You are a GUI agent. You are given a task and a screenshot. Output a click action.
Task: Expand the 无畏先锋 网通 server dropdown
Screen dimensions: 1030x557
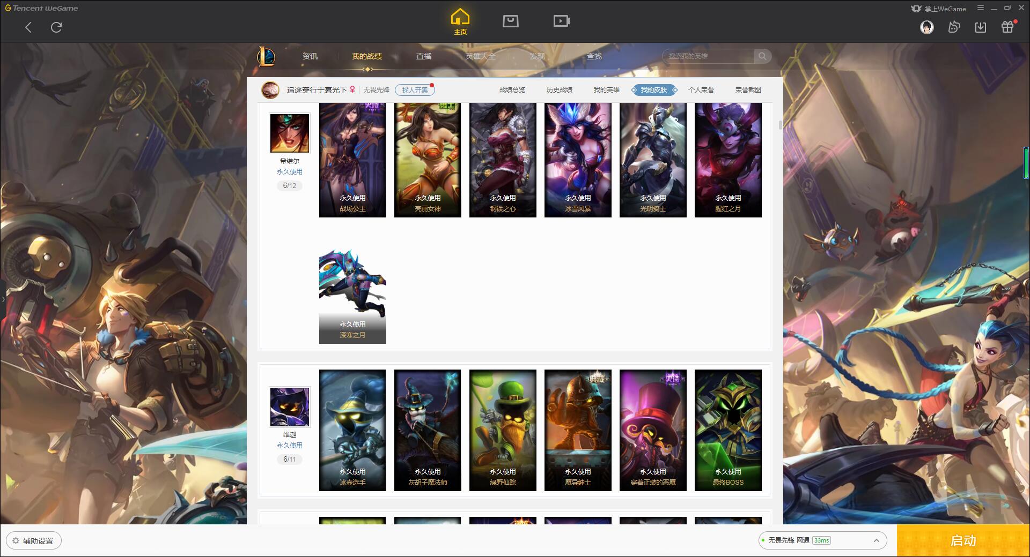822,540
